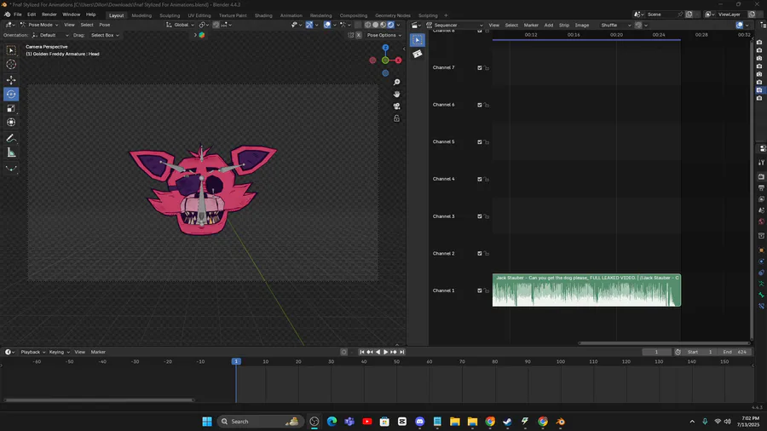Click the viewport pan hand icon
Screen dimensions: 767x431
[396, 94]
